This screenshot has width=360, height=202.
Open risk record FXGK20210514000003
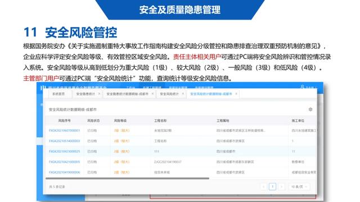[64, 141]
